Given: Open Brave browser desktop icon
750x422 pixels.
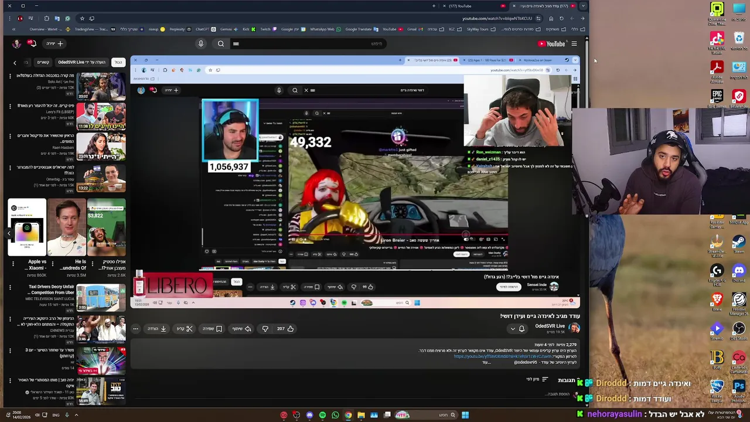Looking at the screenshot, I should pyautogui.click(x=717, y=302).
